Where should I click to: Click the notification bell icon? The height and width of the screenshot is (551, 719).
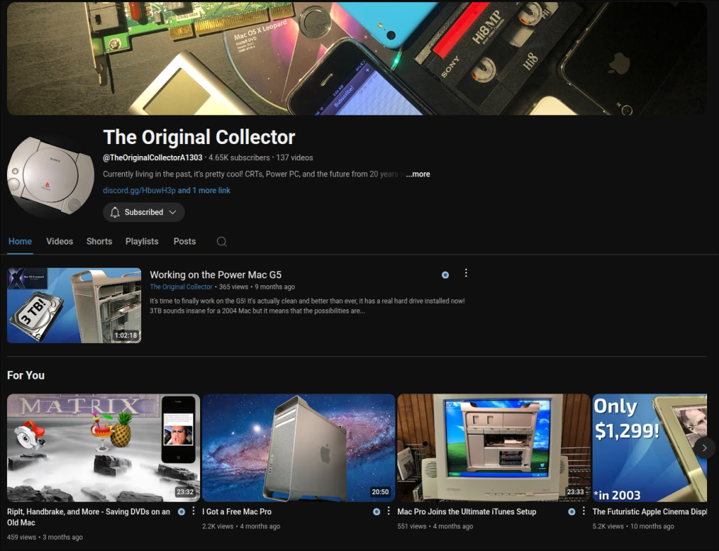[115, 212]
